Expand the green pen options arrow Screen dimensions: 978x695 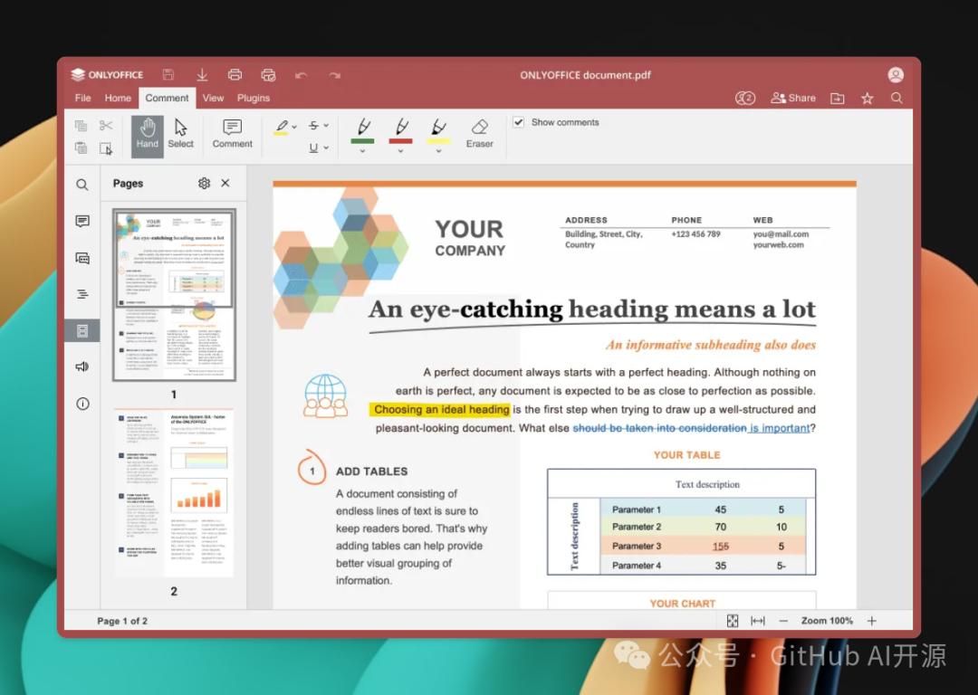[362, 151]
